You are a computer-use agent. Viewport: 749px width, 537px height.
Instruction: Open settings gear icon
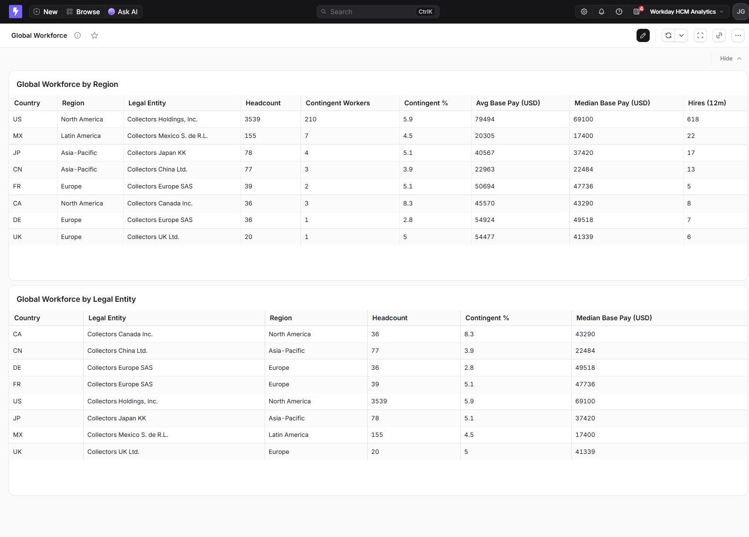click(584, 12)
